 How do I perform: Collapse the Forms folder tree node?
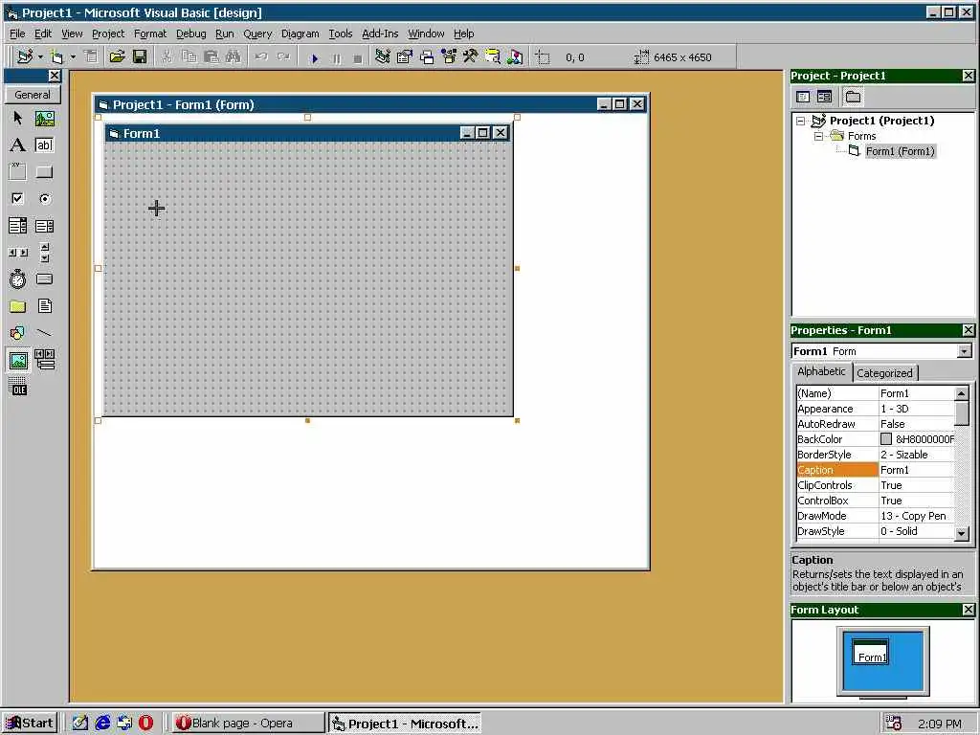(x=818, y=136)
